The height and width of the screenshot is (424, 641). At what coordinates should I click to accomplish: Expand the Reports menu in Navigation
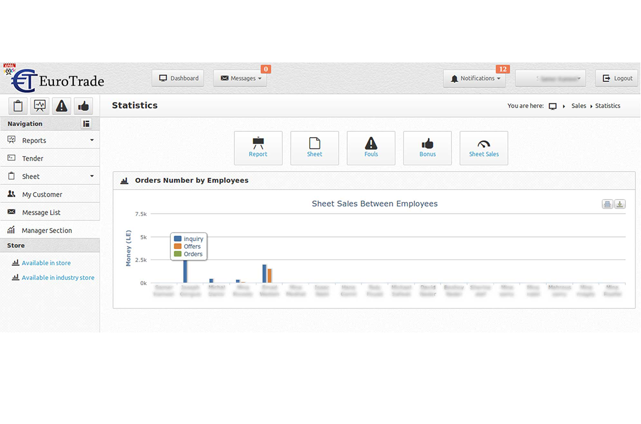point(50,140)
